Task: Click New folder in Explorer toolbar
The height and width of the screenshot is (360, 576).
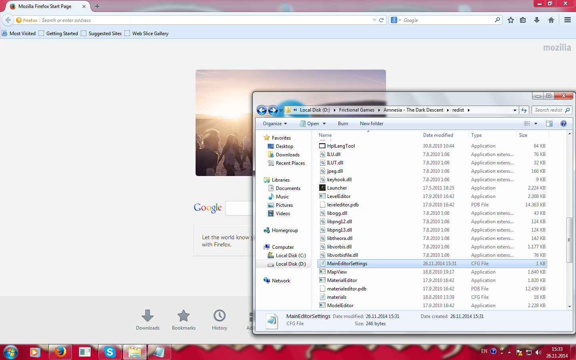Action: [x=372, y=124]
